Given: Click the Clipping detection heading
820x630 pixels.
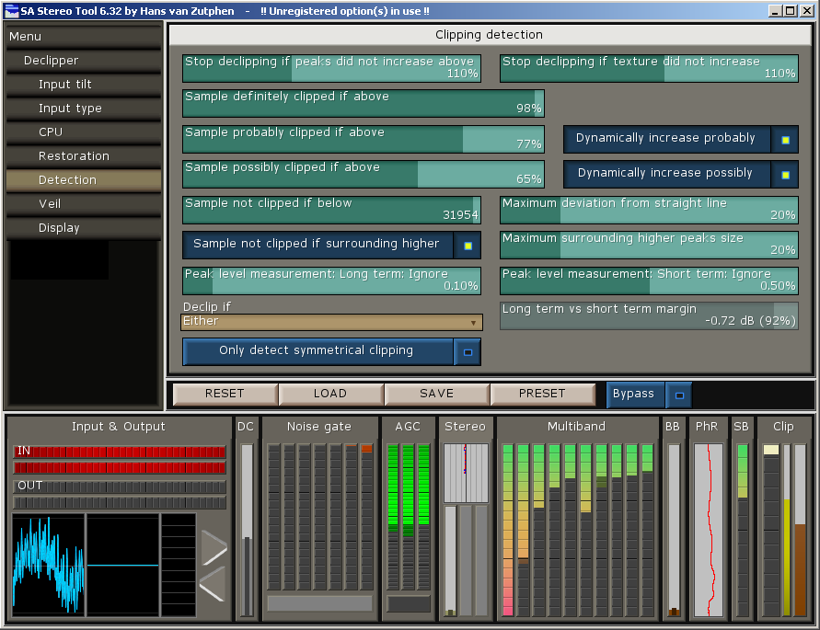Looking at the screenshot, I should click(x=489, y=35).
